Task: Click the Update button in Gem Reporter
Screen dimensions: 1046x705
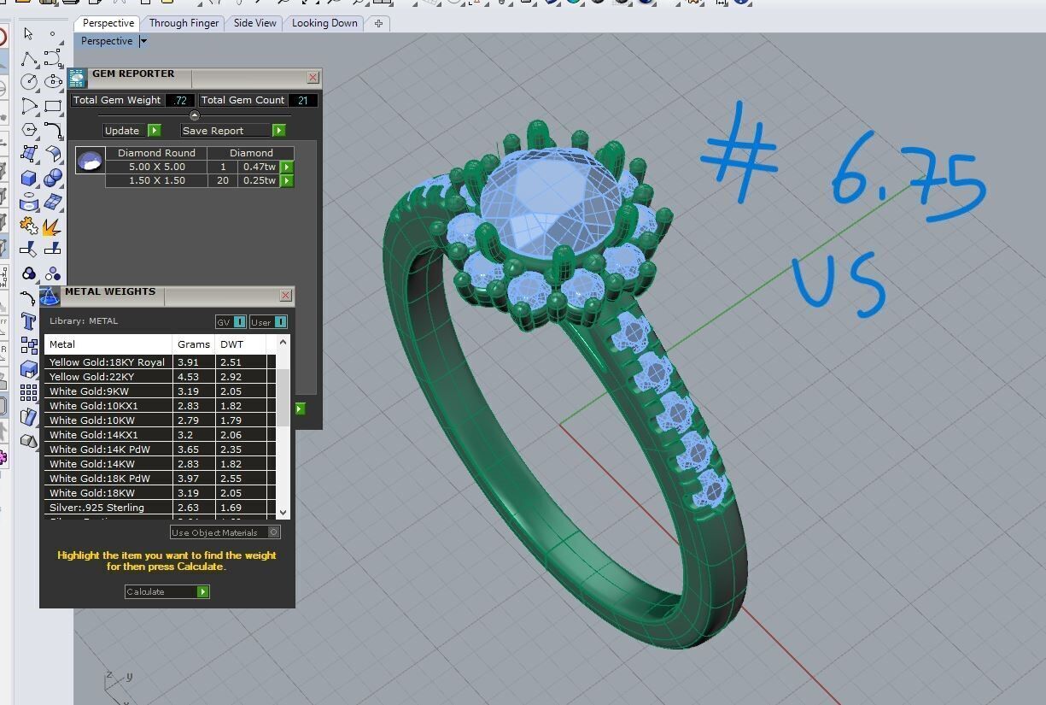Action: (131, 131)
